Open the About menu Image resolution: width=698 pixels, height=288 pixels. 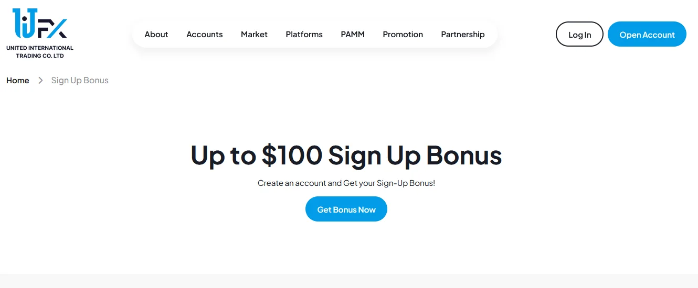(x=156, y=35)
